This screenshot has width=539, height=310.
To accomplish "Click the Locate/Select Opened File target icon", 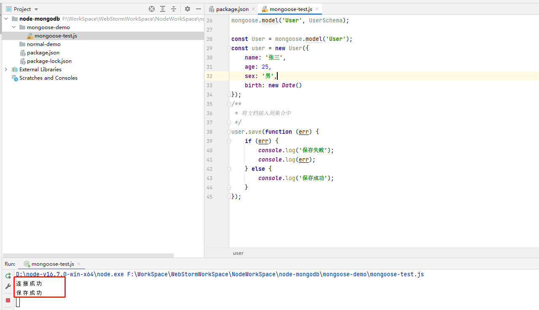I will [x=152, y=9].
